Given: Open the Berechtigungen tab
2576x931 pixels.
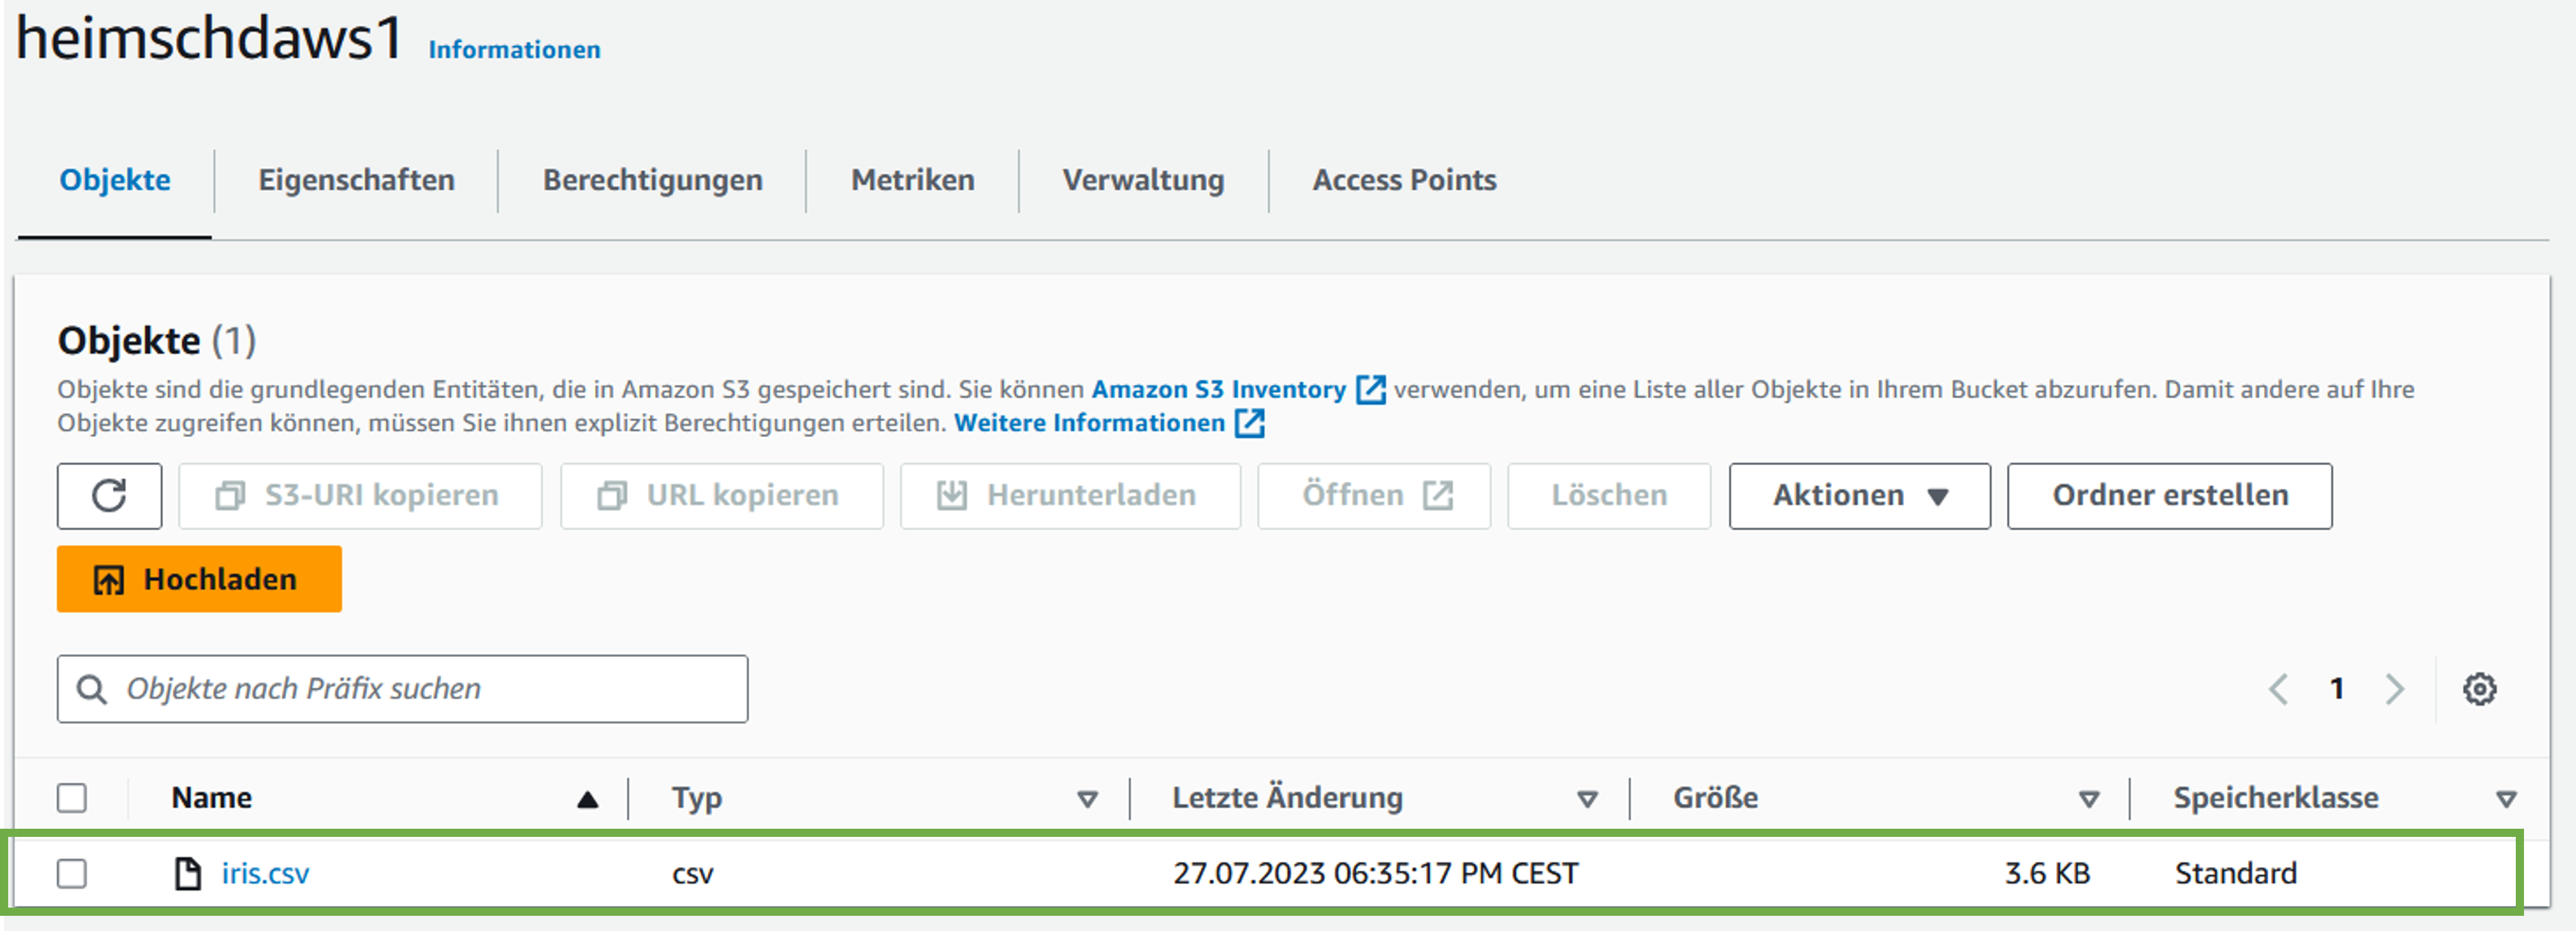Looking at the screenshot, I should 652,180.
